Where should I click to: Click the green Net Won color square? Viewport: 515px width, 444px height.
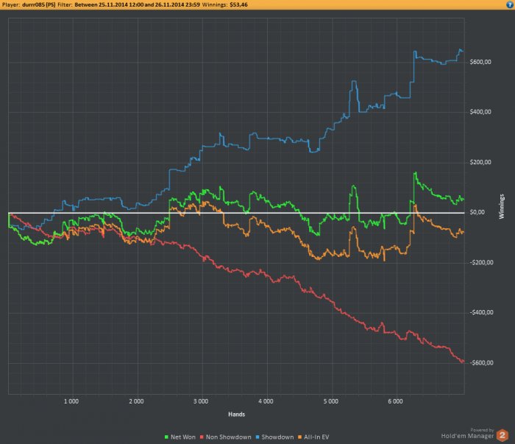coord(166,437)
